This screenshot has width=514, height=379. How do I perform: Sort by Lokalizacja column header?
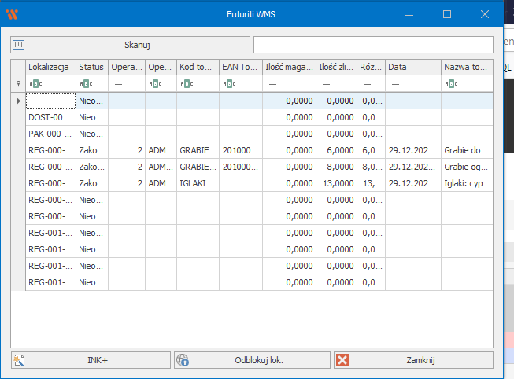pyautogui.click(x=51, y=67)
